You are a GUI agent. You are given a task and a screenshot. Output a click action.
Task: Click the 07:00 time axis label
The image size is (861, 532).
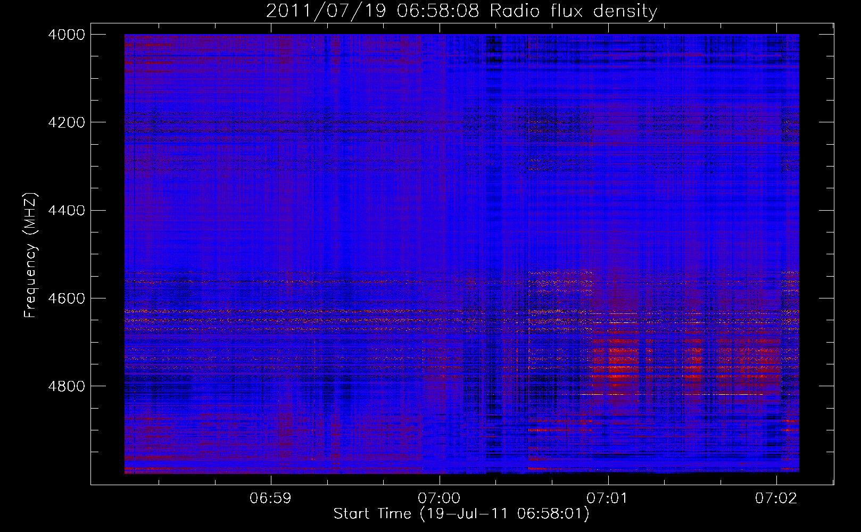(439, 498)
